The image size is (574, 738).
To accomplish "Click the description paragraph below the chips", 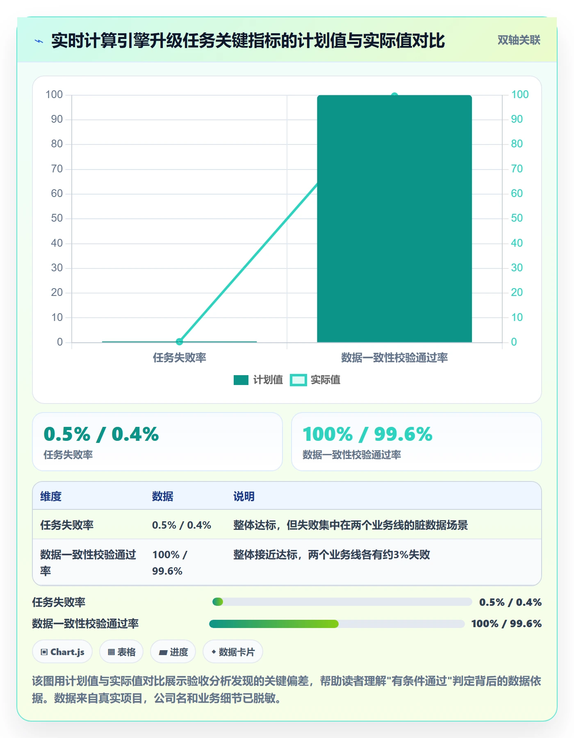I will [287, 690].
